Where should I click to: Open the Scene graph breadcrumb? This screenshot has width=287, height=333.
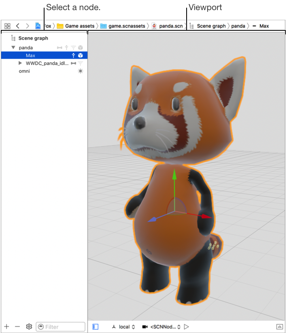[207, 26]
